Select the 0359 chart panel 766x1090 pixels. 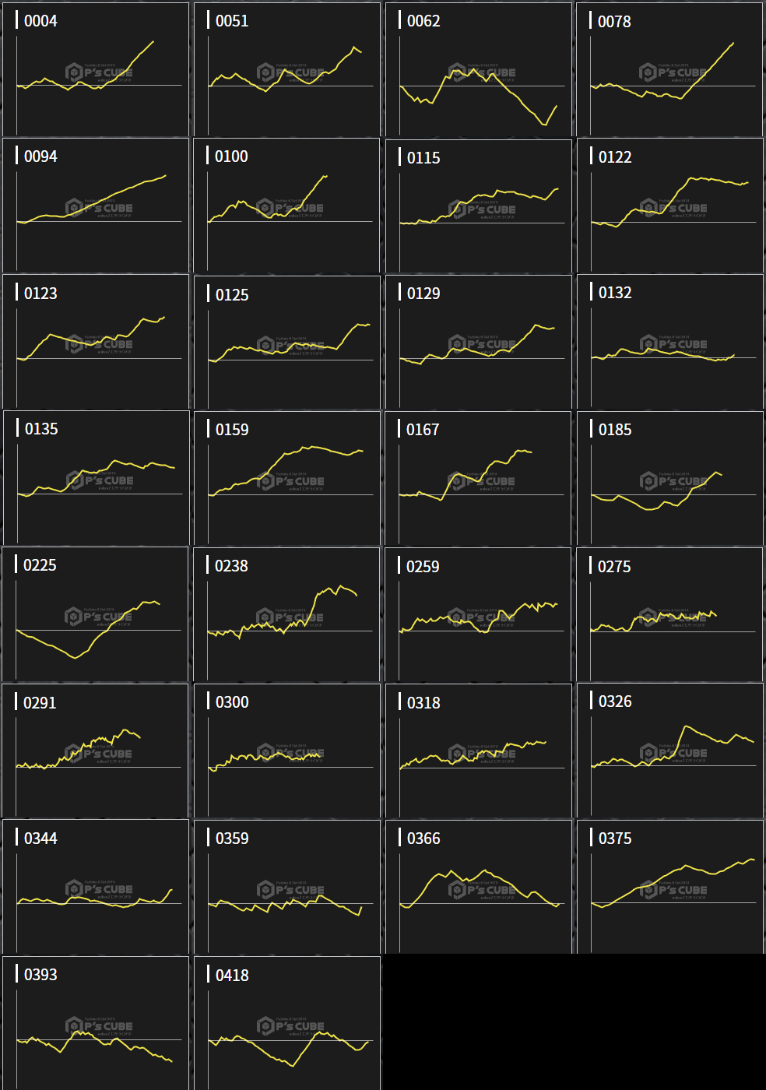[287, 888]
